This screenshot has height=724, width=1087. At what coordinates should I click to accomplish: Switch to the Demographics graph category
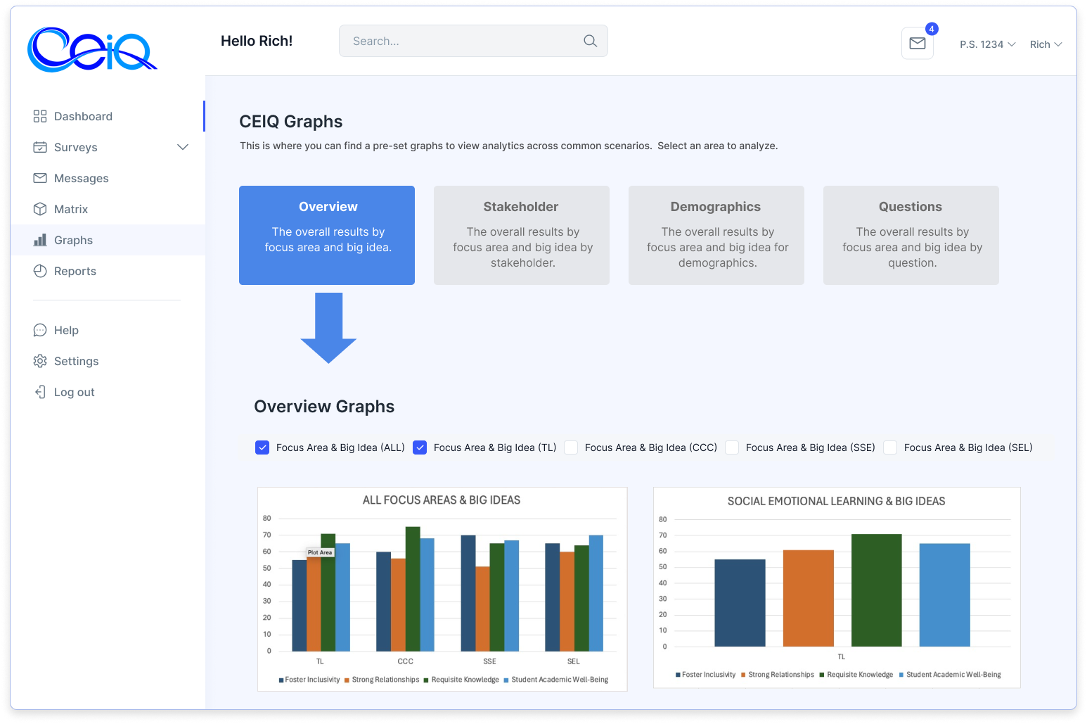(x=716, y=235)
